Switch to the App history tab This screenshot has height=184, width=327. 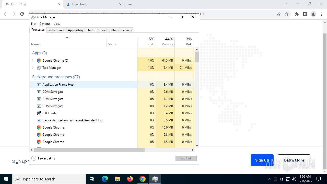click(76, 30)
